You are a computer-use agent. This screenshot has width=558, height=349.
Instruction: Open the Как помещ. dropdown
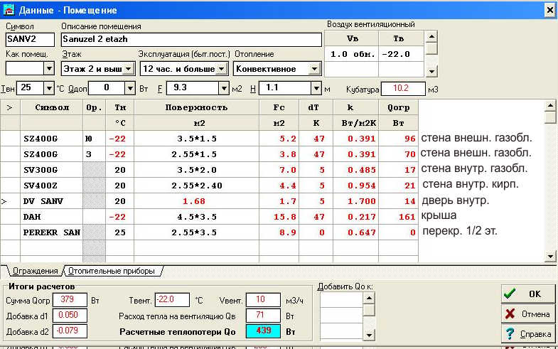(x=49, y=68)
